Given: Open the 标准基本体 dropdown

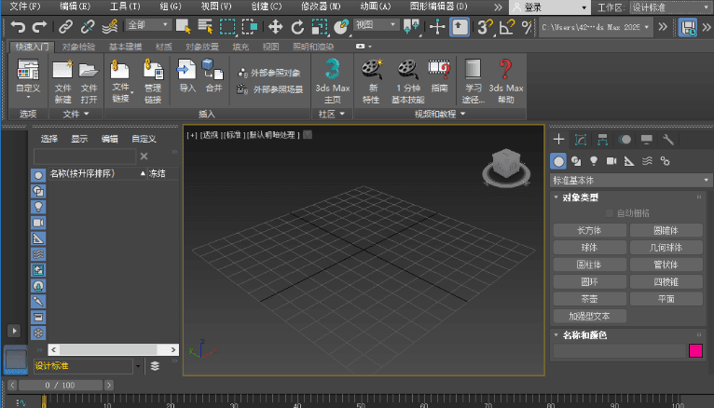Looking at the screenshot, I should 629,180.
